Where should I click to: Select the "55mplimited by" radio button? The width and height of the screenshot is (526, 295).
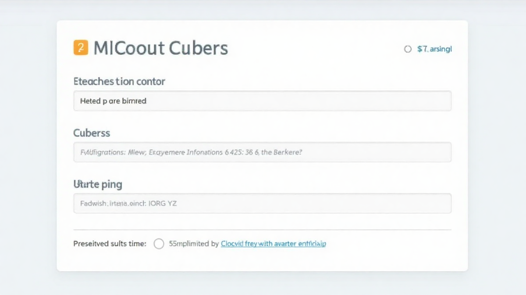point(159,244)
